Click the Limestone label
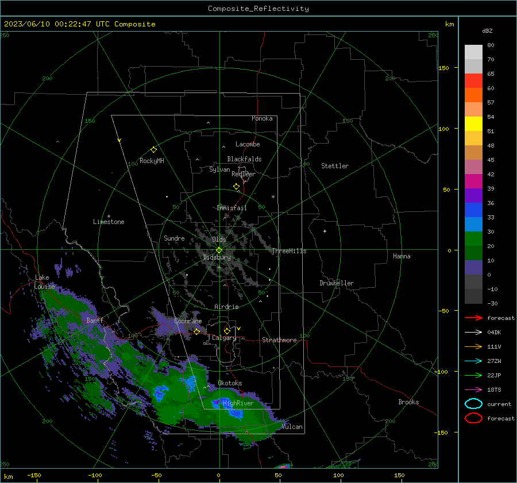The height and width of the screenshot is (483, 517). click(109, 222)
